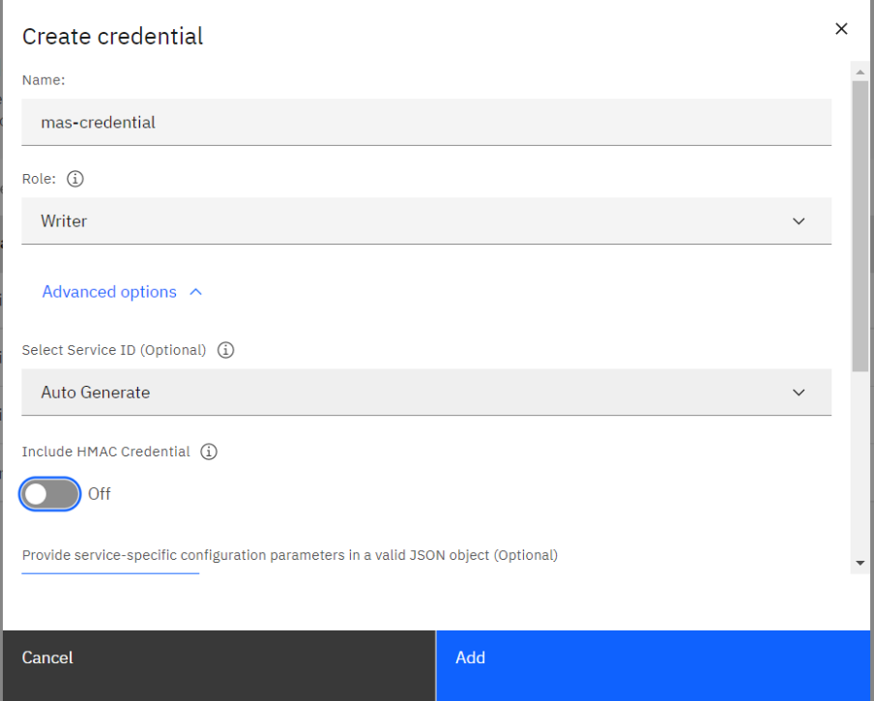Close the Create credential dialog with X
The image size is (874, 701).
841,28
